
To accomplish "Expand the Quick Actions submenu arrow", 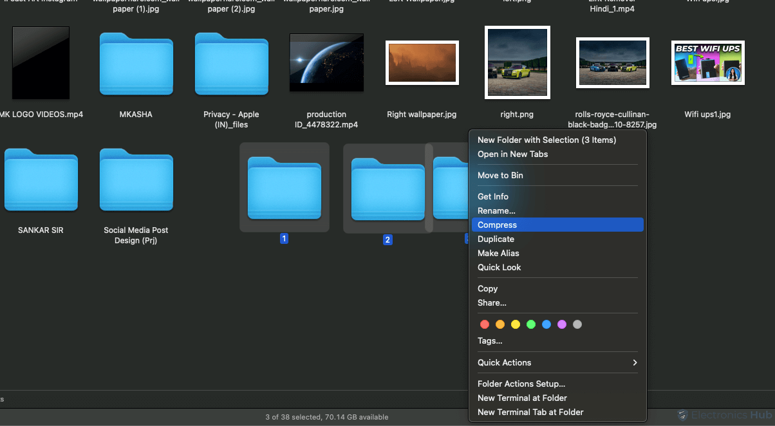I will (x=634, y=362).
